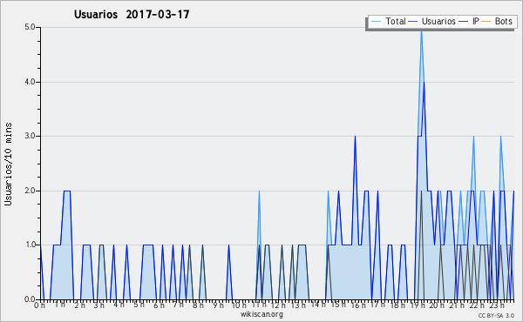523x322 pixels.
Task: Click the y-axis value 2.0
Action: pos(30,191)
